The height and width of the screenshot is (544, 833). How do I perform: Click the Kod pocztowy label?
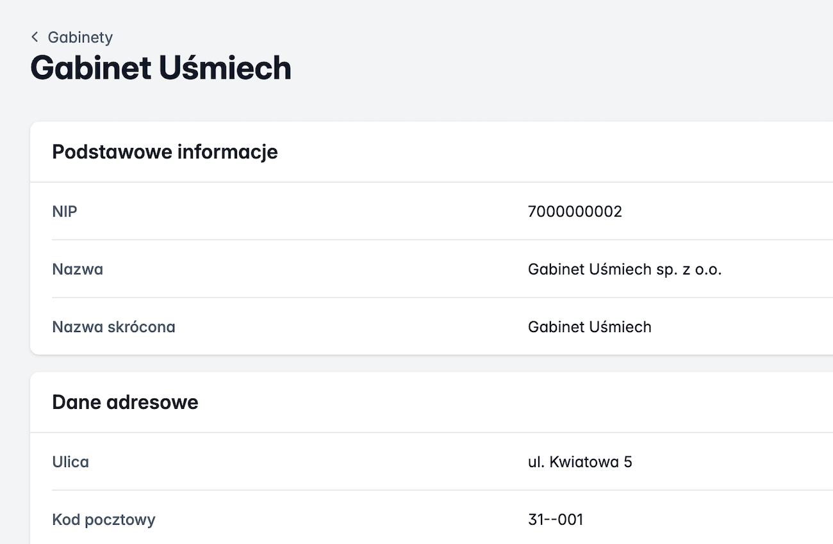click(x=104, y=519)
